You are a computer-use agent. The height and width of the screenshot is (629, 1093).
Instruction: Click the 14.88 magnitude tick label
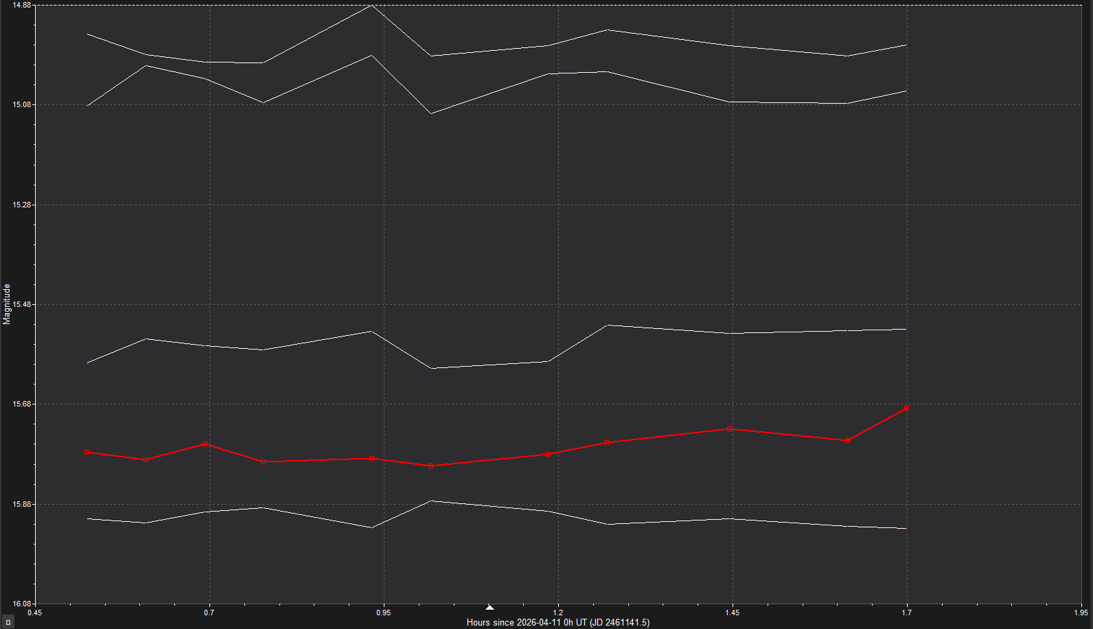click(x=22, y=5)
